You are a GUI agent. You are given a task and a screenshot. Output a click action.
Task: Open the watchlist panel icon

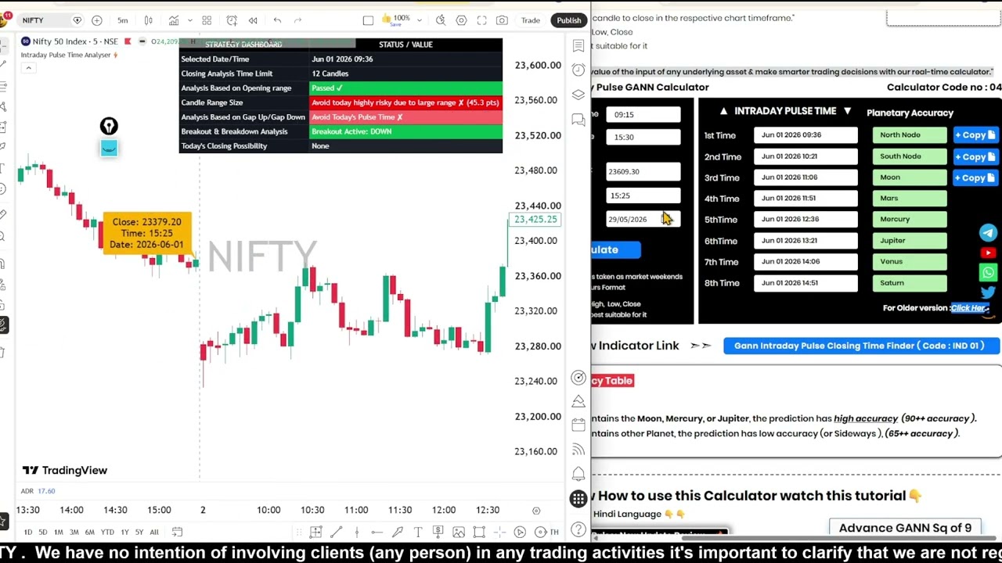pyautogui.click(x=578, y=46)
